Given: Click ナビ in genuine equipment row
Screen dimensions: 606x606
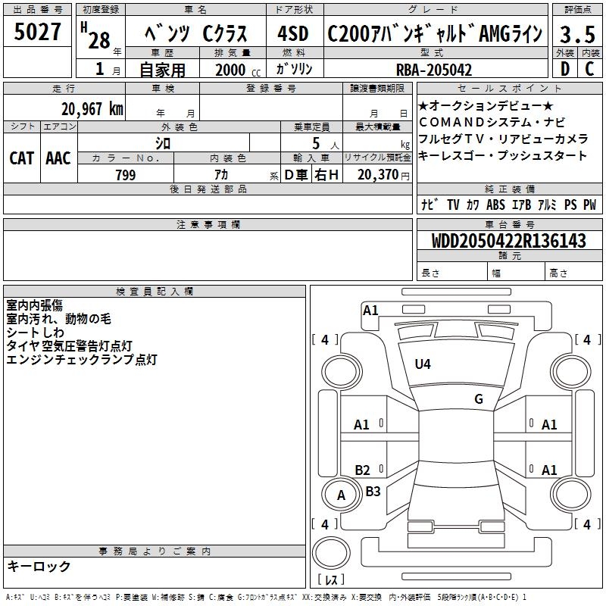Looking at the screenshot, I should point(430,205).
